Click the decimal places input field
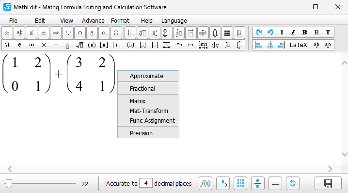This screenshot has width=348, height=193. 146,183
